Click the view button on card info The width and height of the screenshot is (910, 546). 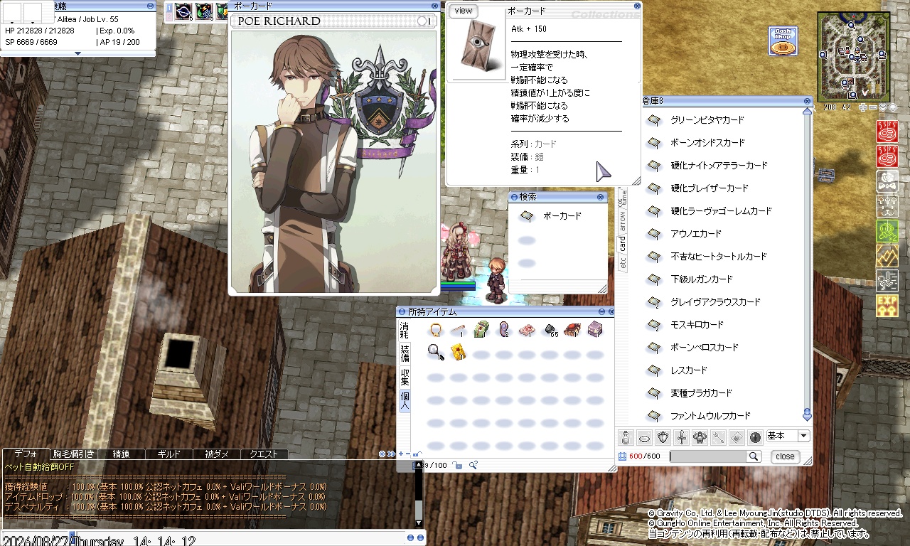pos(464,11)
